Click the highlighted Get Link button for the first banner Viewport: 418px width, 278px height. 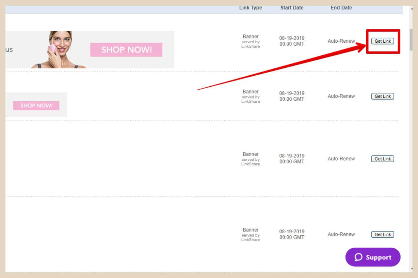pos(382,41)
